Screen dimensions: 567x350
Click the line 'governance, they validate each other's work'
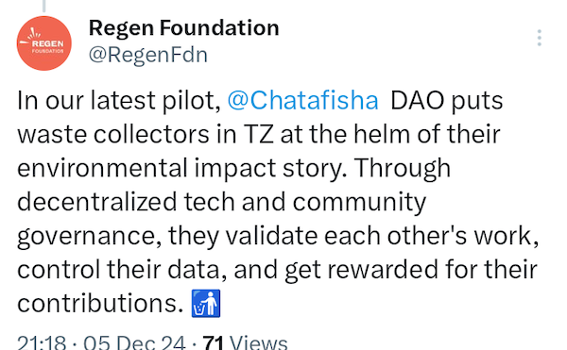tap(278, 237)
